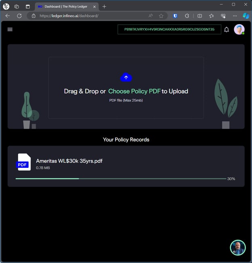
Task: Click Choose Policy PDF link
Action: click(134, 91)
